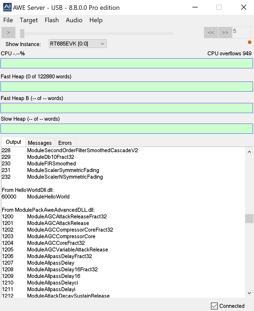Click the playback position slider handle
Viewport: 254px width, 311px height.
[x=22, y=33]
